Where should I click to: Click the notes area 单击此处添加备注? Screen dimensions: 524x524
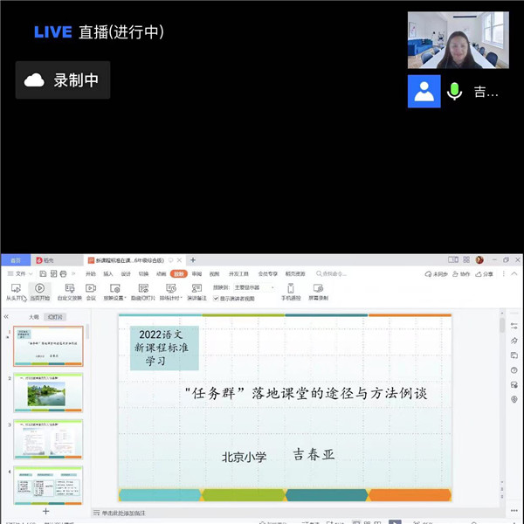tap(123, 513)
